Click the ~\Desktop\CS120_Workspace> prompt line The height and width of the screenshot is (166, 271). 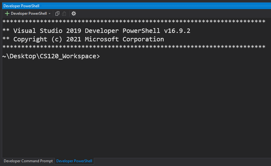(x=51, y=56)
